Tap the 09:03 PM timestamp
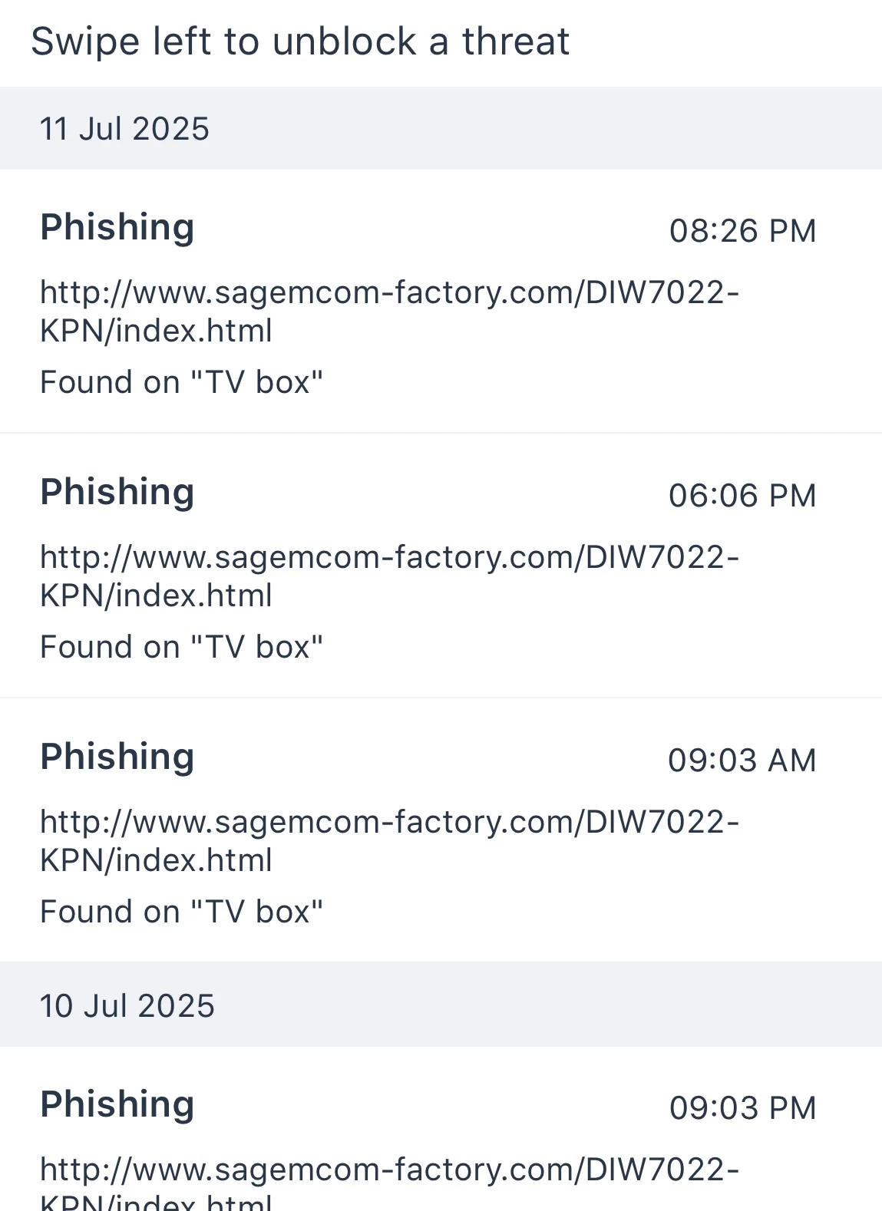The width and height of the screenshot is (882, 1211). click(x=742, y=1108)
